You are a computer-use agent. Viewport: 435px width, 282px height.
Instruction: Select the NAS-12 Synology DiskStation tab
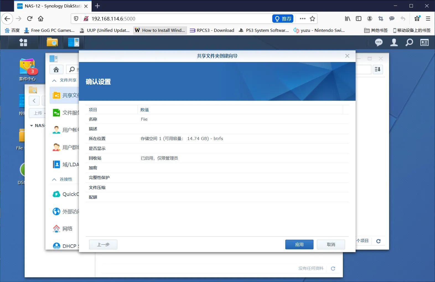pos(53,6)
